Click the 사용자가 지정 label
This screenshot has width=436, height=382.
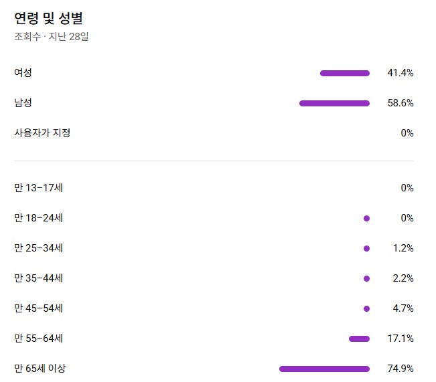(42, 133)
